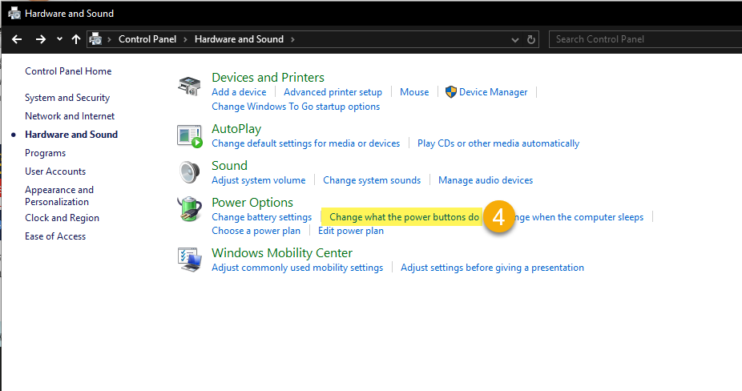
Task: Expand chevron before Control Panel breadcrumb
Action: 109,39
